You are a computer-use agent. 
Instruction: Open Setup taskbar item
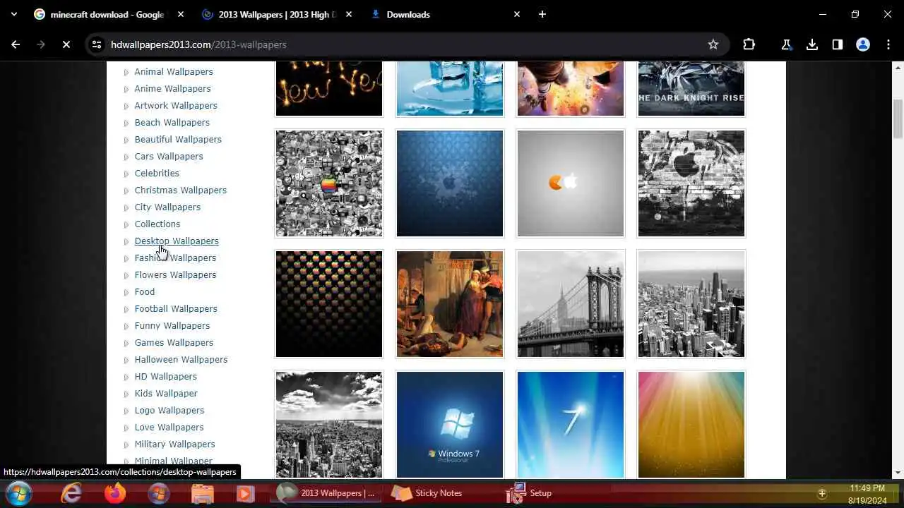pos(528,493)
